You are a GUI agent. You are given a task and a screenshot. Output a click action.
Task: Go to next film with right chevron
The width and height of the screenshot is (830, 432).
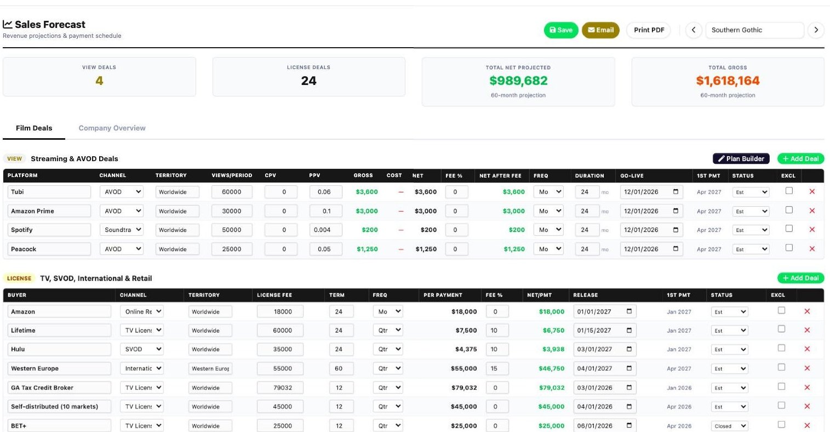click(x=816, y=30)
